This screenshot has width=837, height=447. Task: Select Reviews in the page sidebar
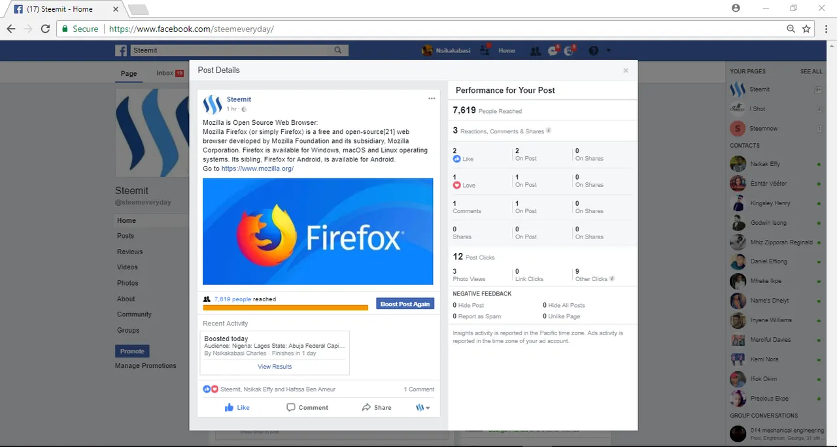[130, 252]
